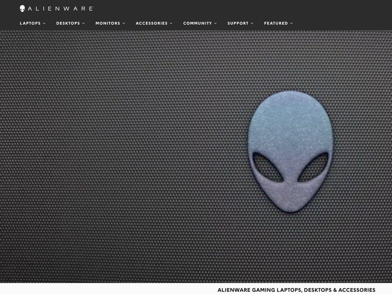Expand the chevron next to DESKTOPS
Screen dimensions: 392x294
(84, 23)
